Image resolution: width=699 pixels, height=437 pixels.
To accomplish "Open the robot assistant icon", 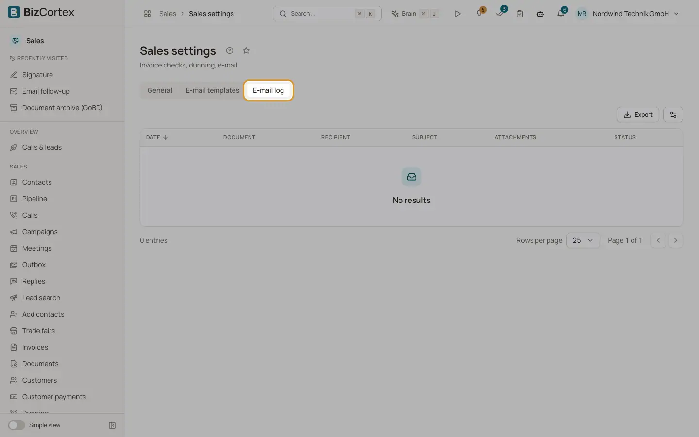I will coord(540,14).
